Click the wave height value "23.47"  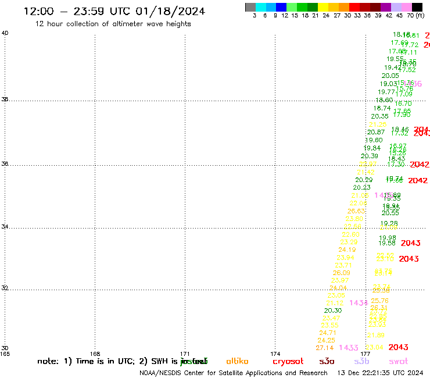tap(331, 318)
